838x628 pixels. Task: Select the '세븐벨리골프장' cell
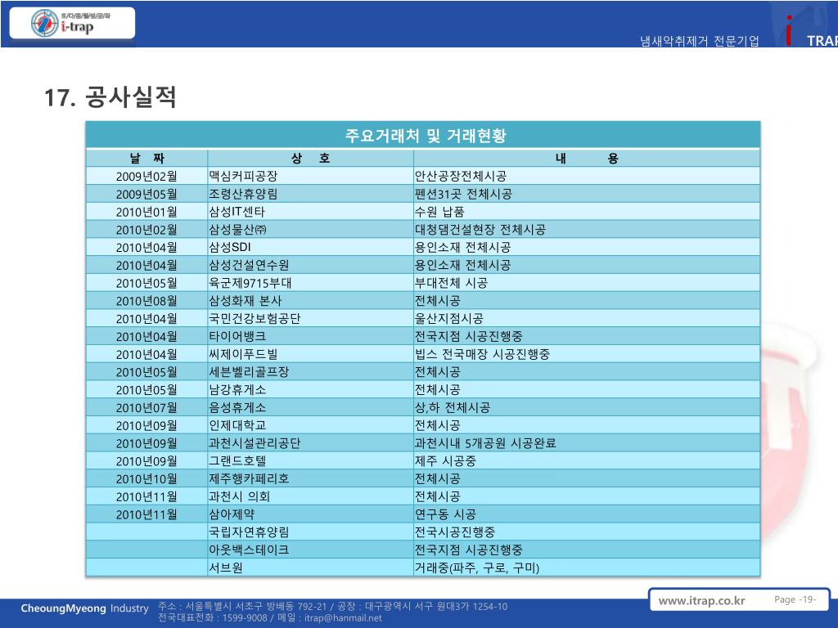pyautogui.click(x=310, y=372)
